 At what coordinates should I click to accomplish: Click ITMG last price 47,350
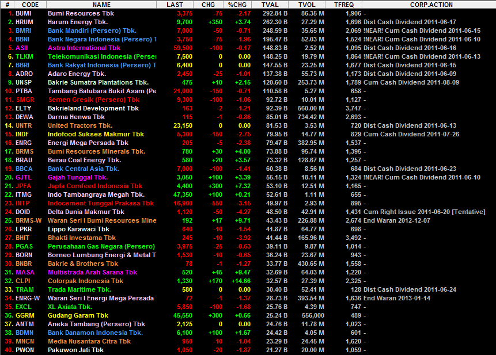(x=183, y=194)
